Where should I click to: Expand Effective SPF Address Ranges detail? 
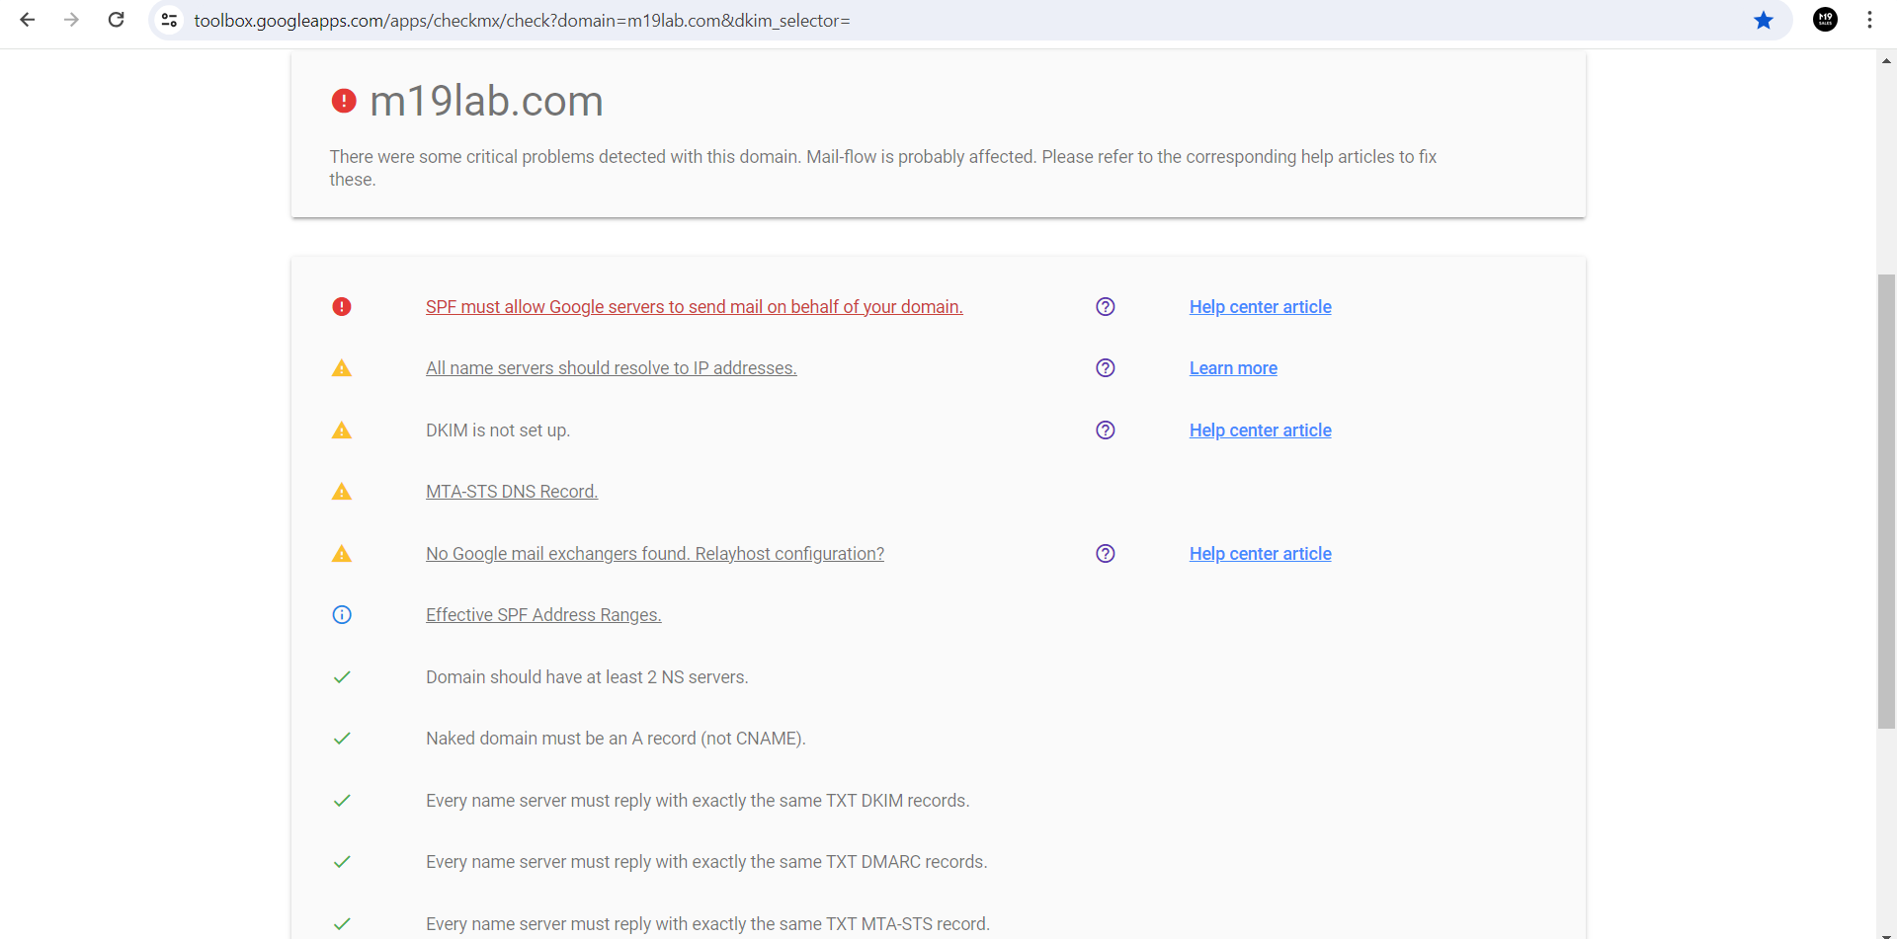coord(543,615)
